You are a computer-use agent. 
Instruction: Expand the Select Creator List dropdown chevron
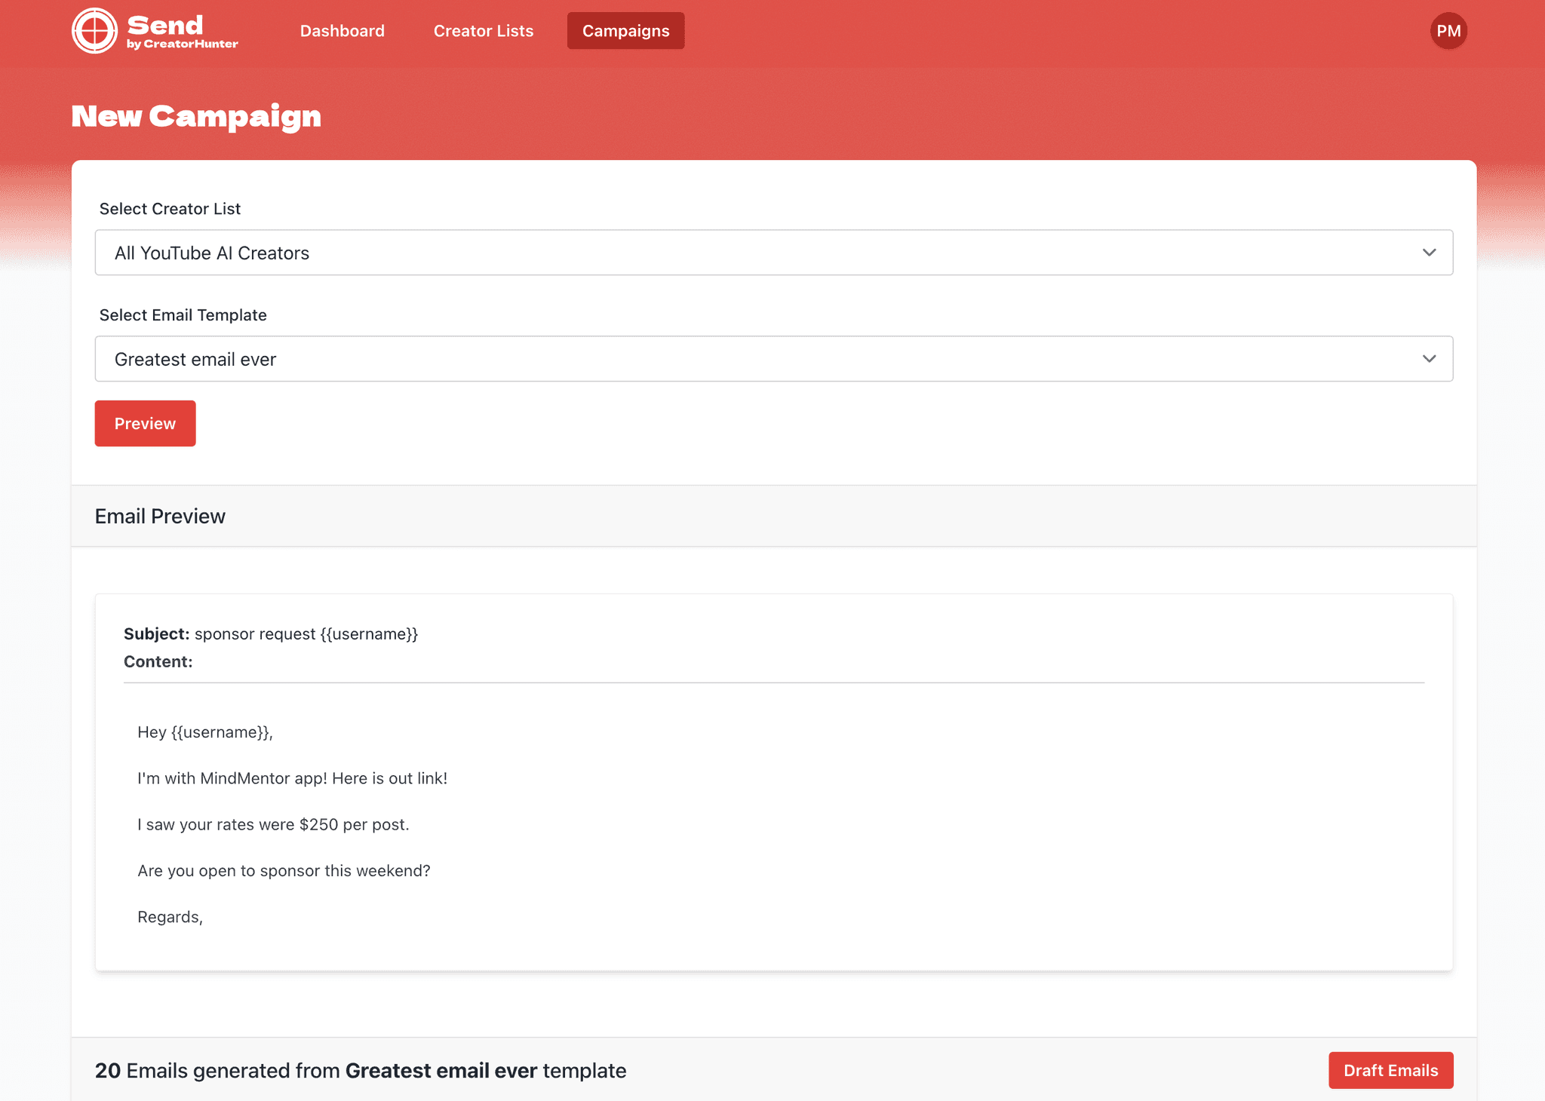coord(1429,253)
